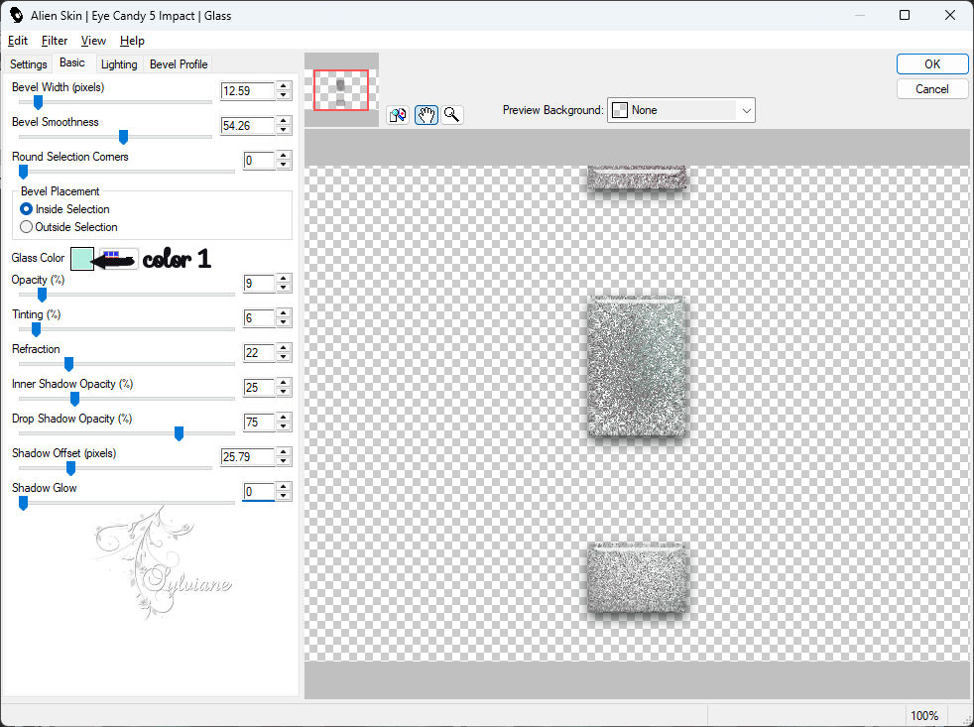The height and width of the screenshot is (727, 974).
Task: Click the navigator thumbnail preview
Action: (341, 90)
